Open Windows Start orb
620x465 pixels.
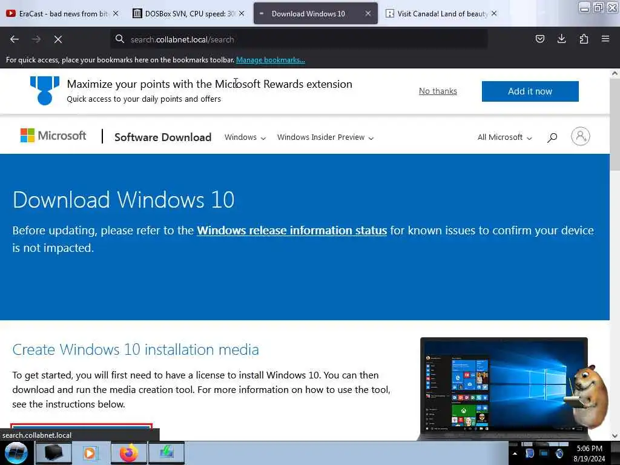16,453
